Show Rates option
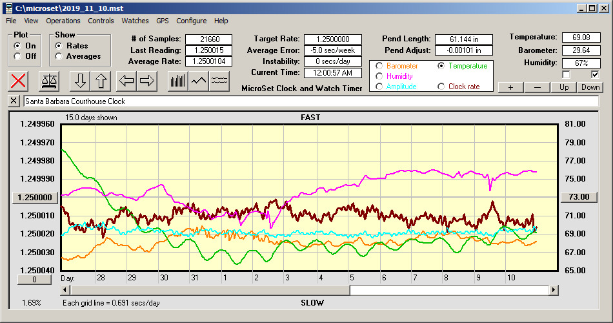 [59, 46]
